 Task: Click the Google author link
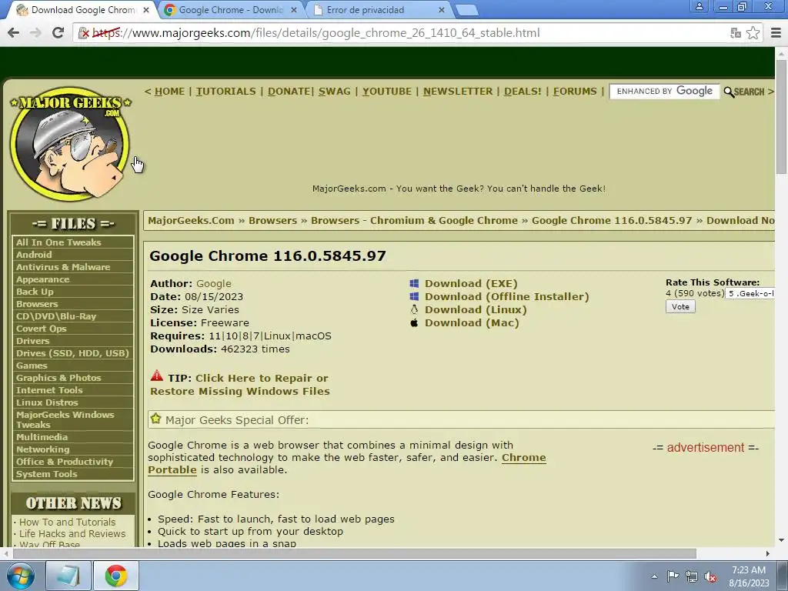(214, 283)
